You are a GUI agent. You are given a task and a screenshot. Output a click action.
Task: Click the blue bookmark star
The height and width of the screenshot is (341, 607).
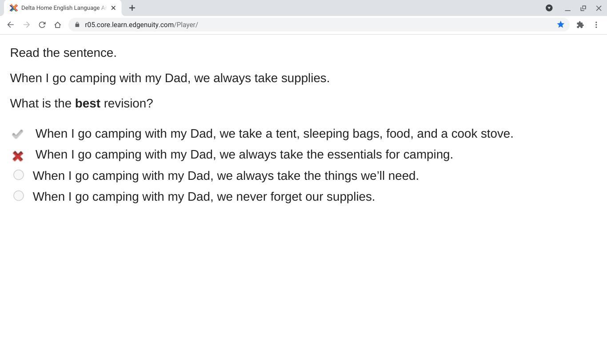click(561, 25)
